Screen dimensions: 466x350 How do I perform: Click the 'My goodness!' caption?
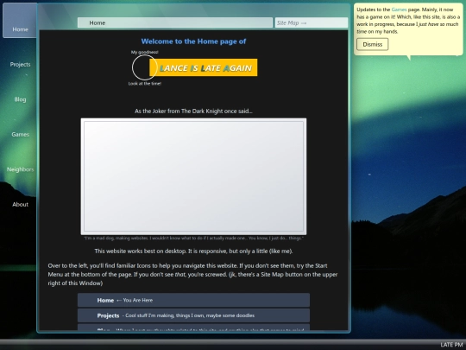coord(145,52)
